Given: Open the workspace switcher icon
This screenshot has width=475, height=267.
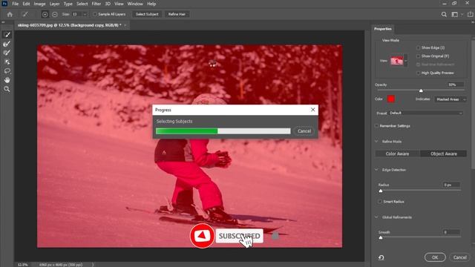Looking at the screenshot, I should (455, 14).
